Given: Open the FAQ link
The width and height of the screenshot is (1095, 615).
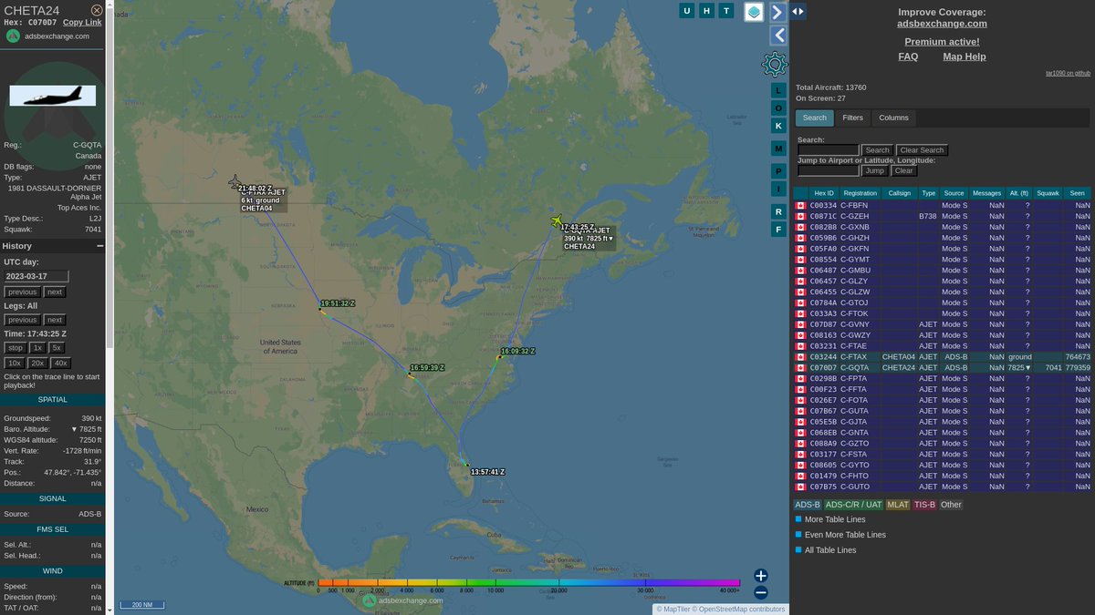Looking at the screenshot, I should click(x=908, y=56).
